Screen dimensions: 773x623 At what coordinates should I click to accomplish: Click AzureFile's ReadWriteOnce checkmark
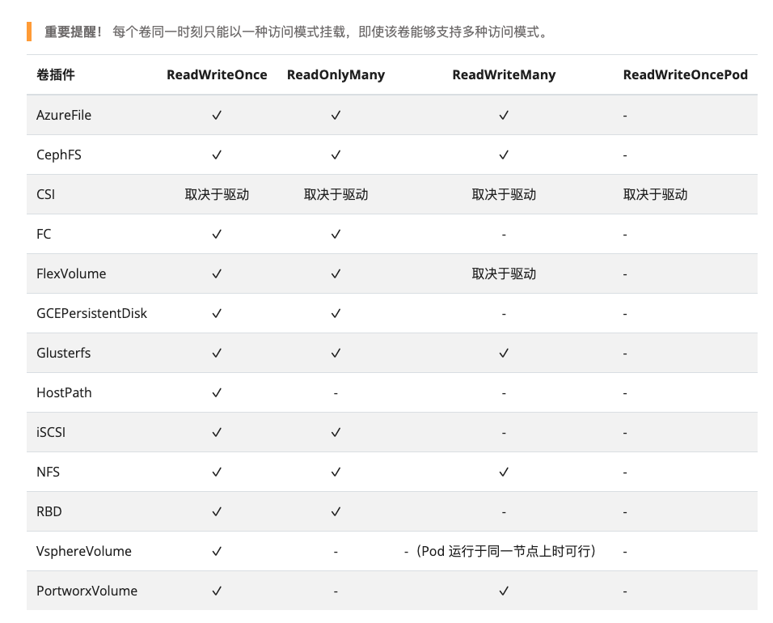pyautogui.click(x=217, y=116)
